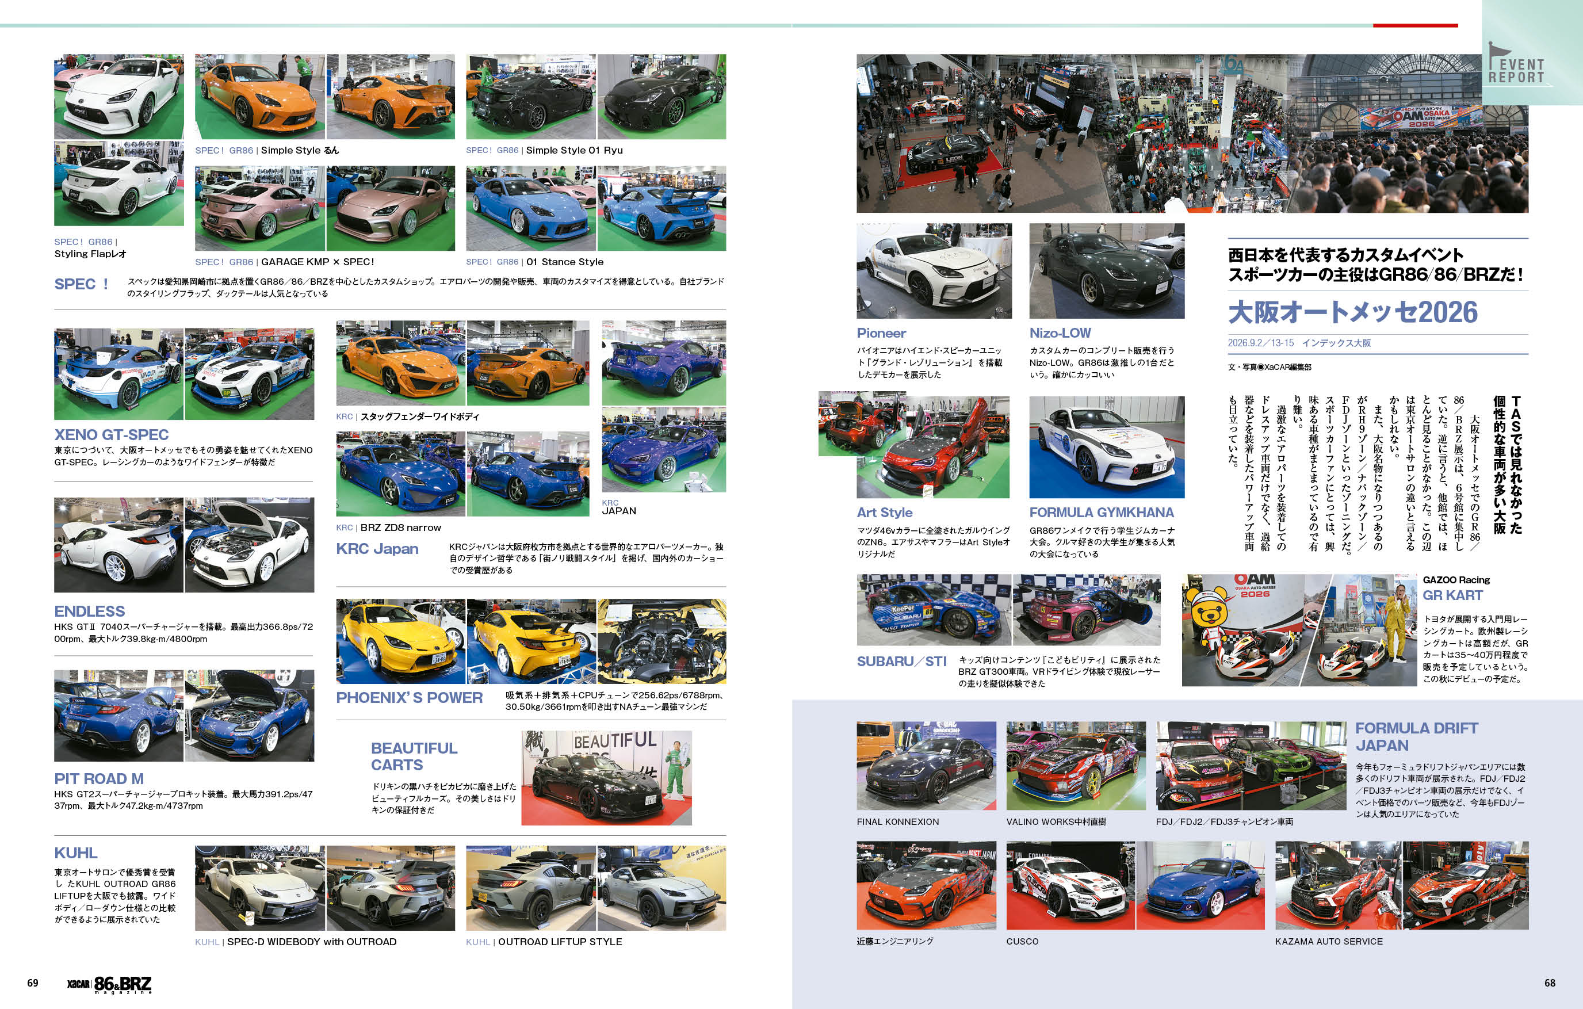The height and width of the screenshot is (1009, 1583).
Task: Click the KRC Japan heading
Action: tap(377, 549)
